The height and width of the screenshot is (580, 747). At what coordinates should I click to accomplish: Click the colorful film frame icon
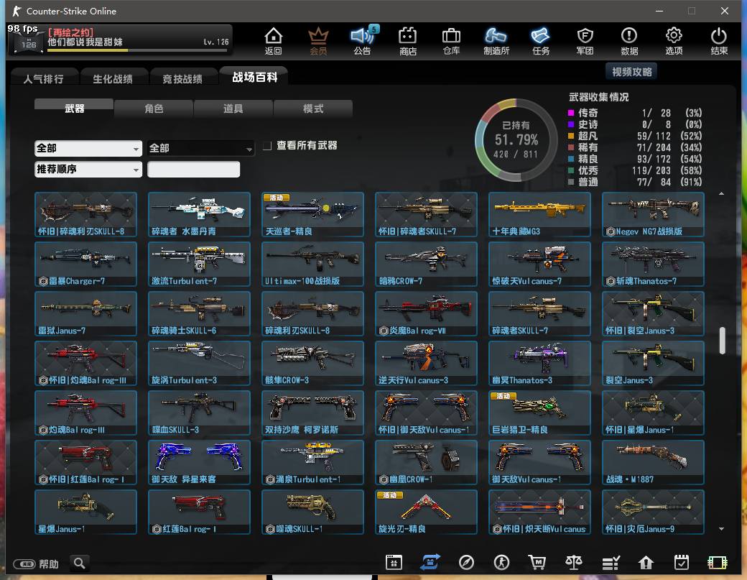click(x=717, y=563)
